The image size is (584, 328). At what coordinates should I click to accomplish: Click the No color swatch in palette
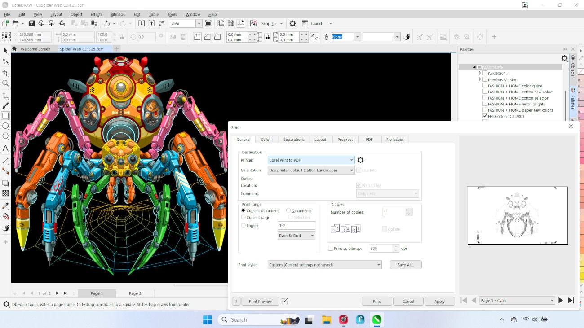coord(581,72)
